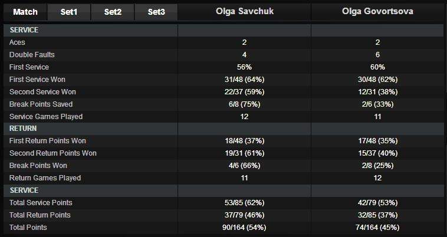The image size is (447, 237).
Task: Click the Olga Govortsova column header
Action: pyautogui.click(x=377, y=12)
